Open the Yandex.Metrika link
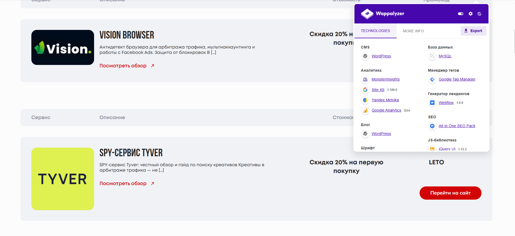 click(x=385, y=100)
